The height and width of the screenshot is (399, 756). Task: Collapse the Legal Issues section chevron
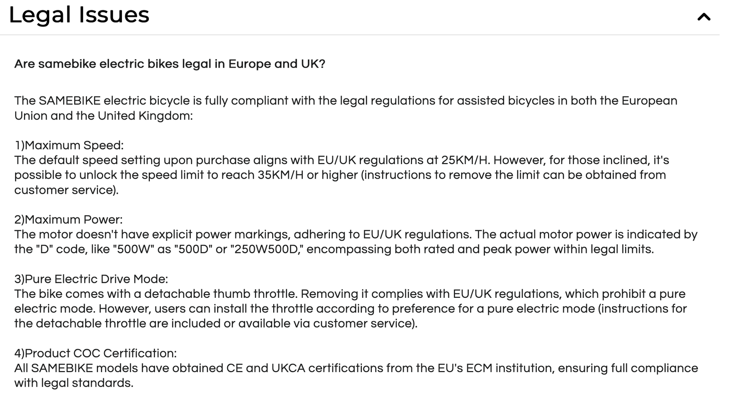[704, 17]
